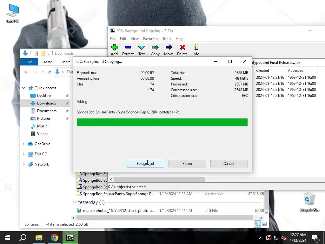Screen dimensions: 325x244
Task: Select Documents in Quick access
Action: pos(47,111)
